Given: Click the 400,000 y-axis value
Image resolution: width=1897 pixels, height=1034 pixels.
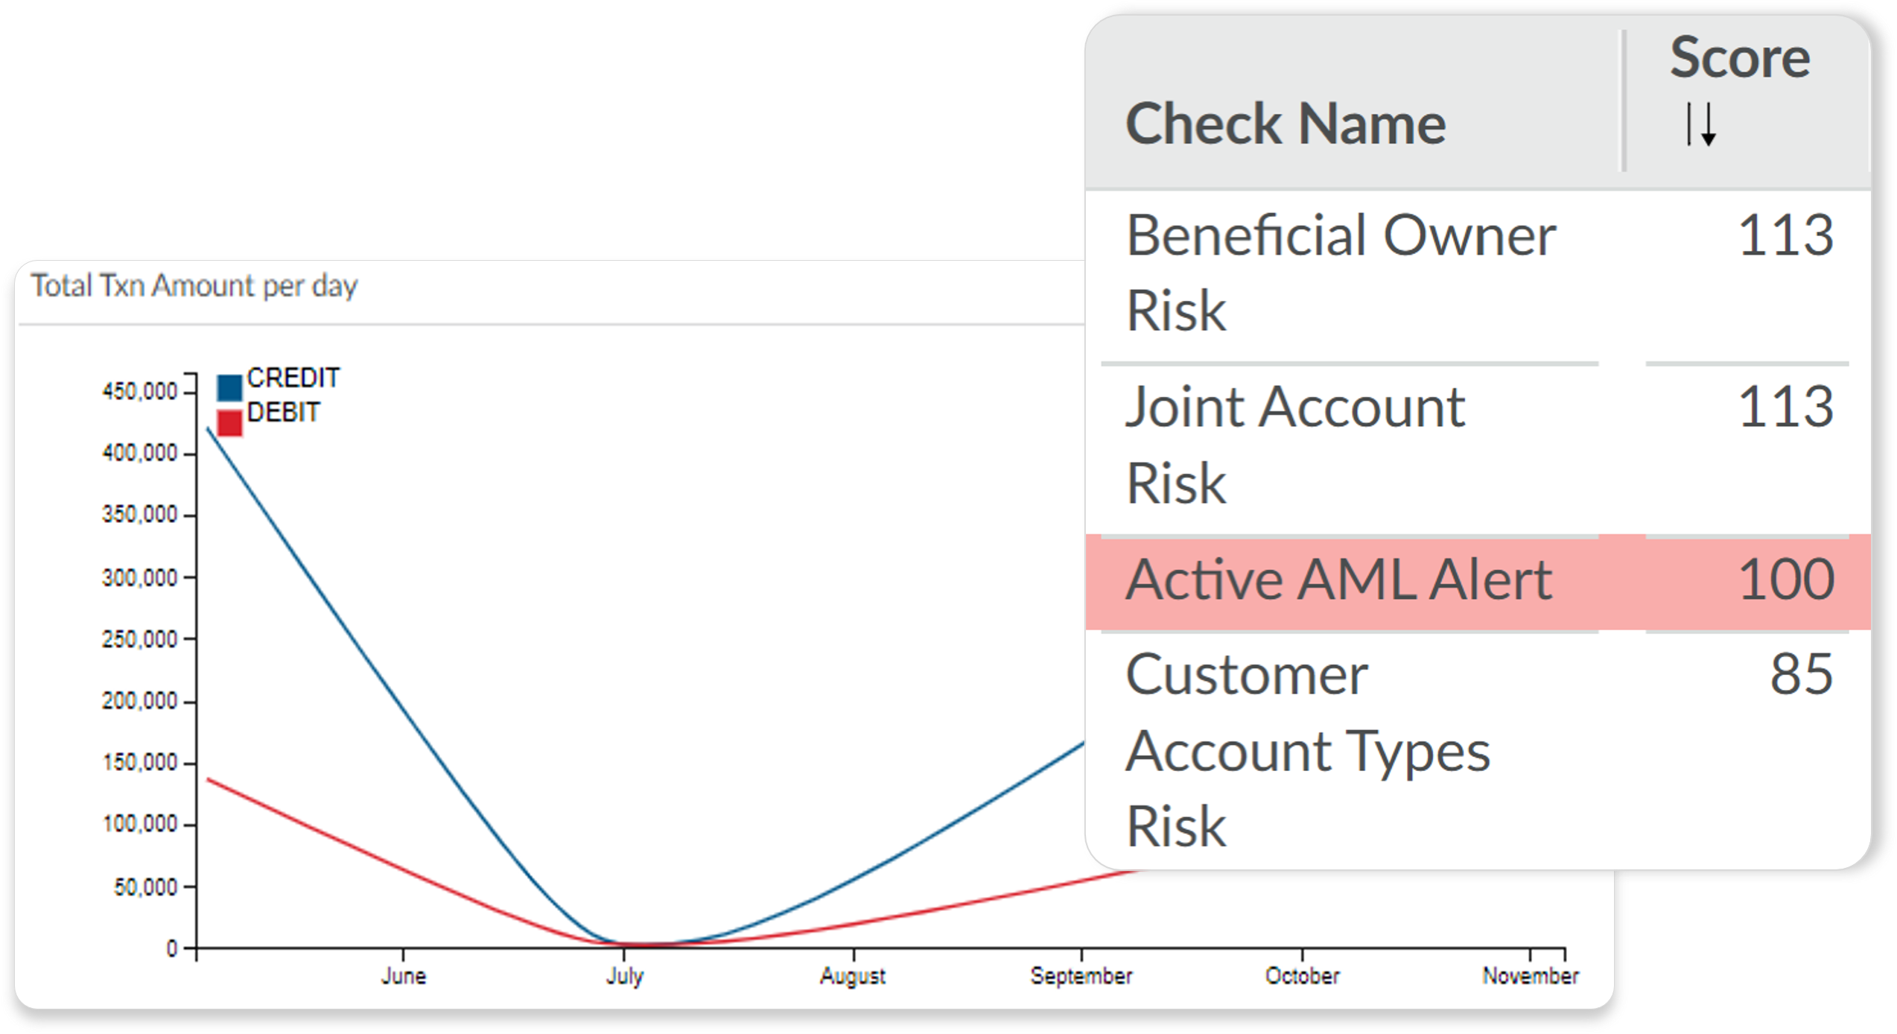Looking at the screenshot, I should click(140, 454).
